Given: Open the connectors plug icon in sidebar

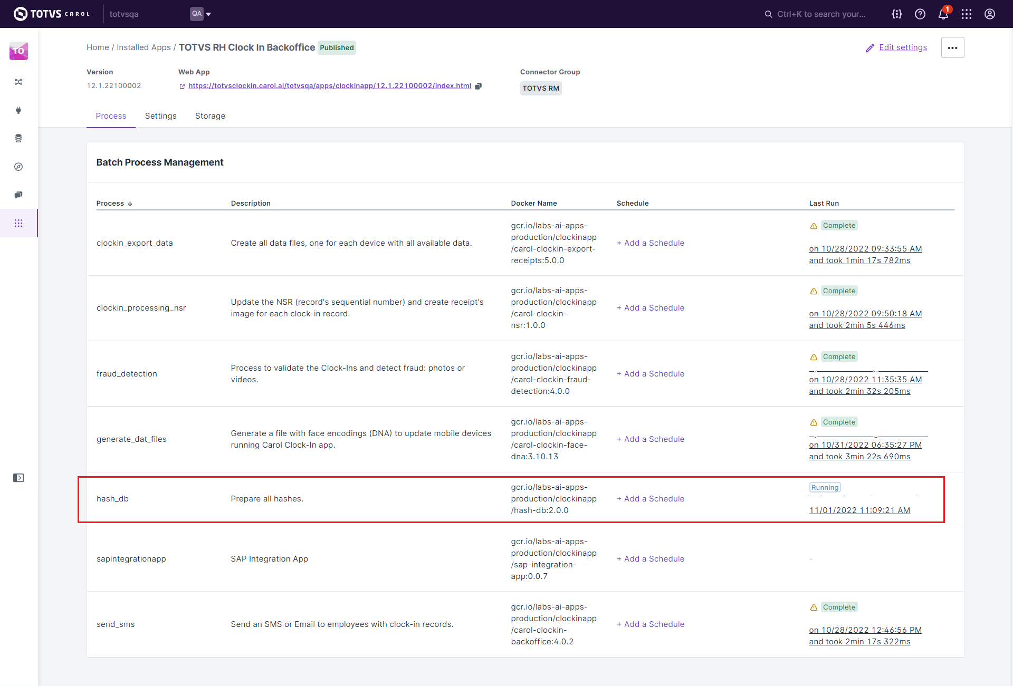Looking at the screenshot, I should pyautogui.click(x=18, y=110).
